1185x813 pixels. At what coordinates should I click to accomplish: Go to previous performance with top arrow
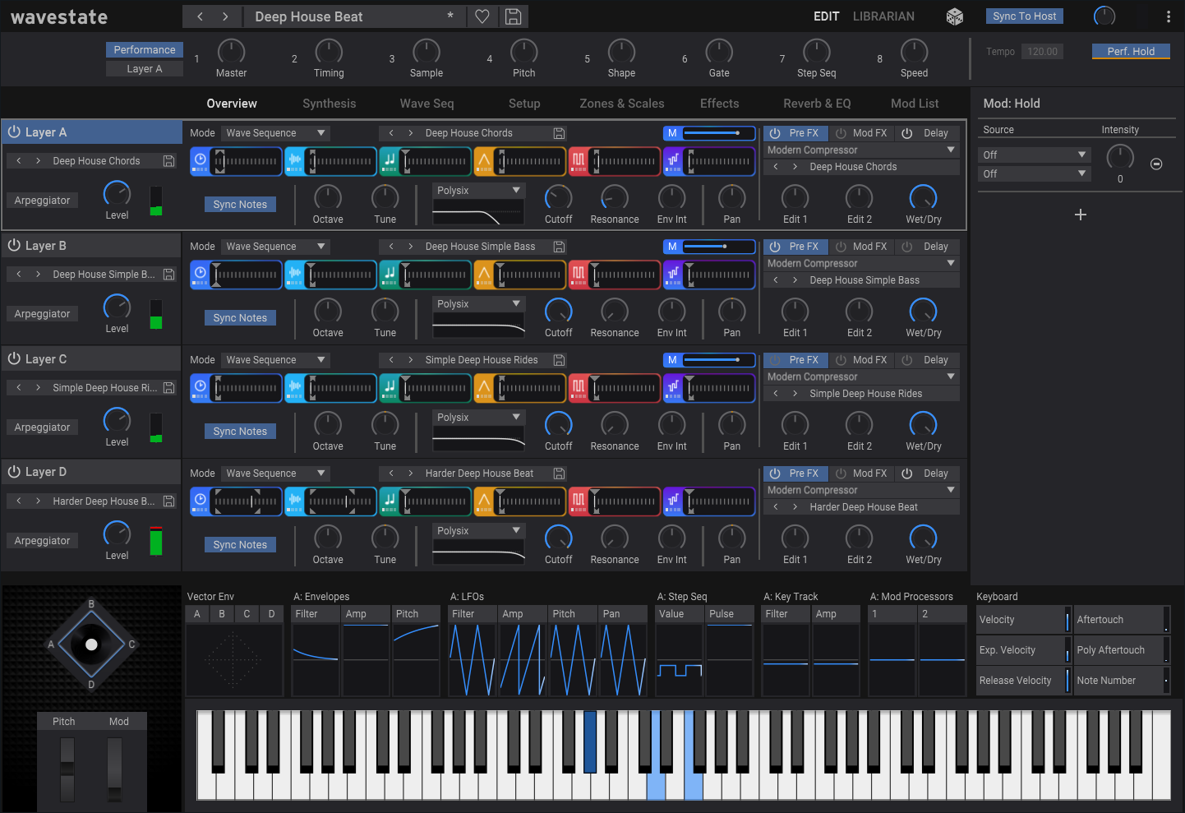(200, 16)
